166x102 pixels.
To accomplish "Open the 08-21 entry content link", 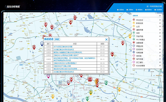I will tap(62, 66).
